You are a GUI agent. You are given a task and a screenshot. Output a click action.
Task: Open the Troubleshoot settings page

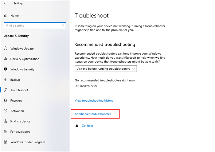coord(19,90)
